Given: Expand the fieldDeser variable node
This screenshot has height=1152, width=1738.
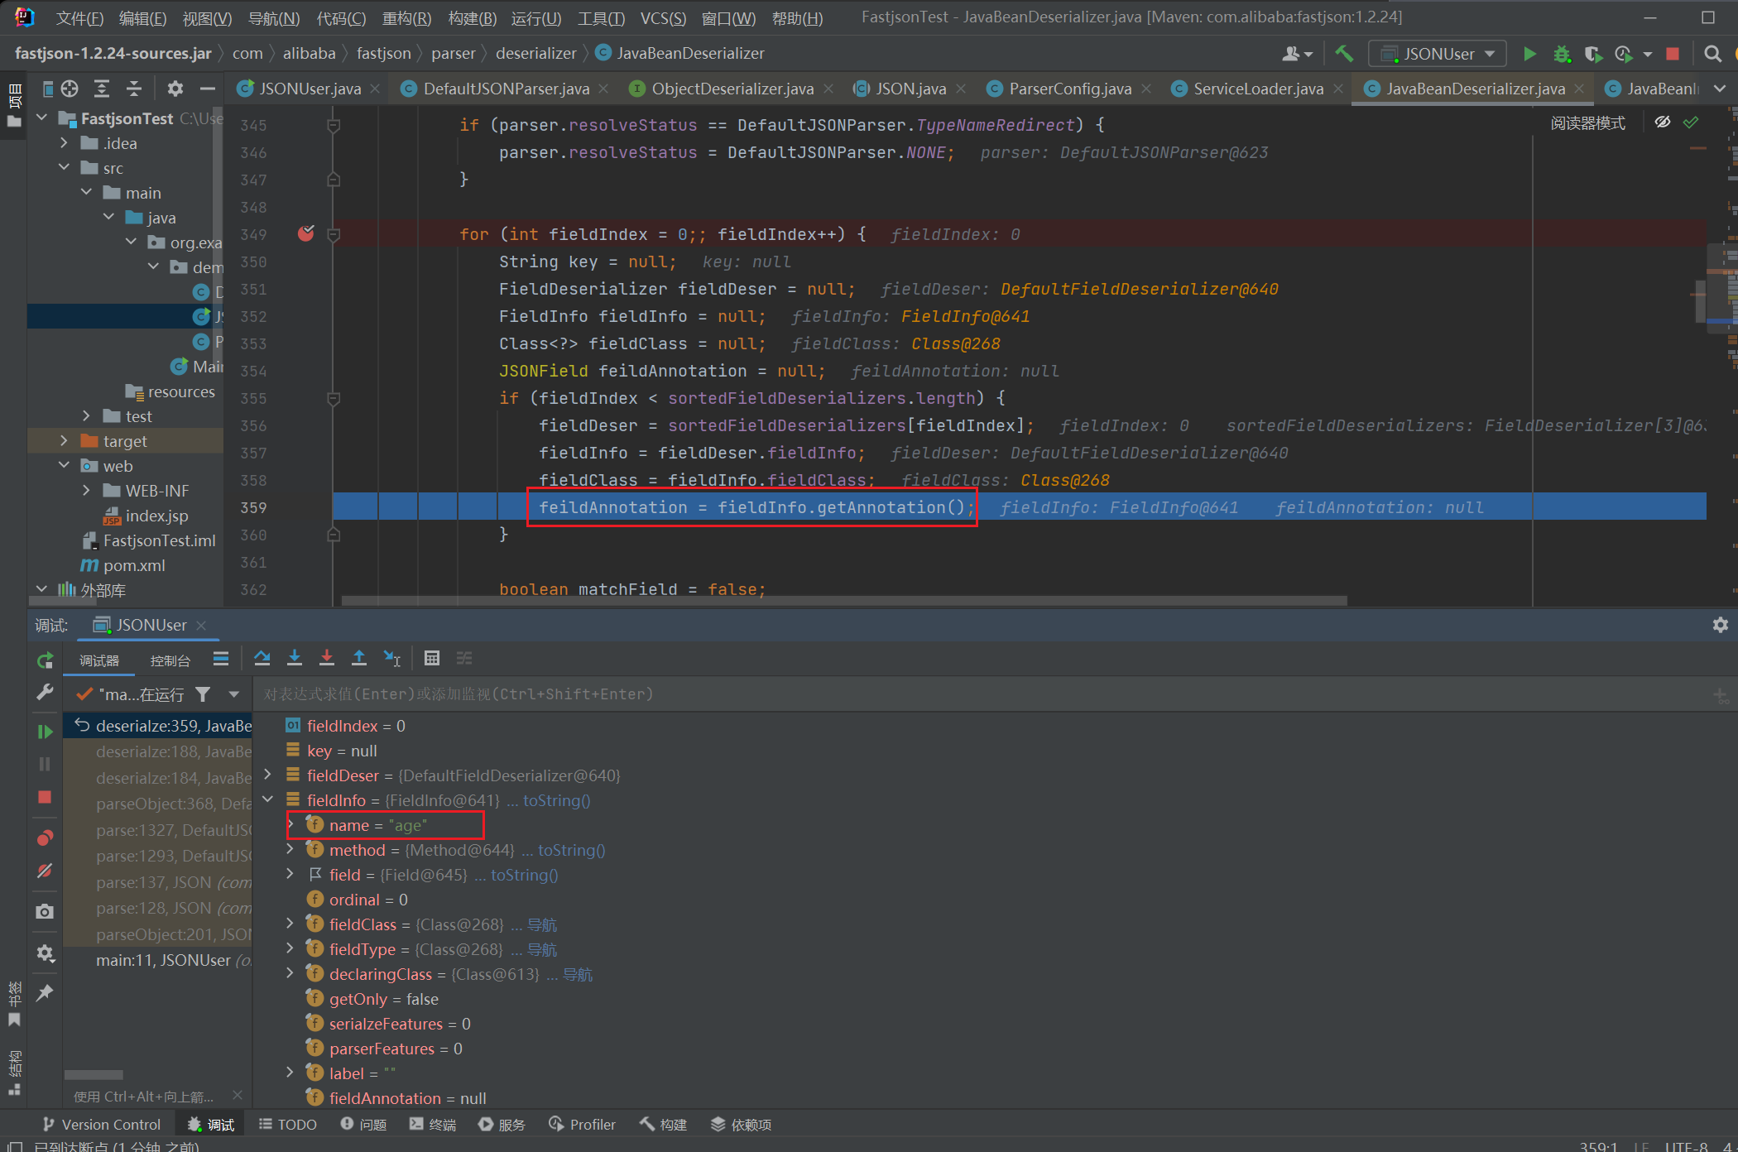Looking at the screenshot, I should (x=267, y=775).
